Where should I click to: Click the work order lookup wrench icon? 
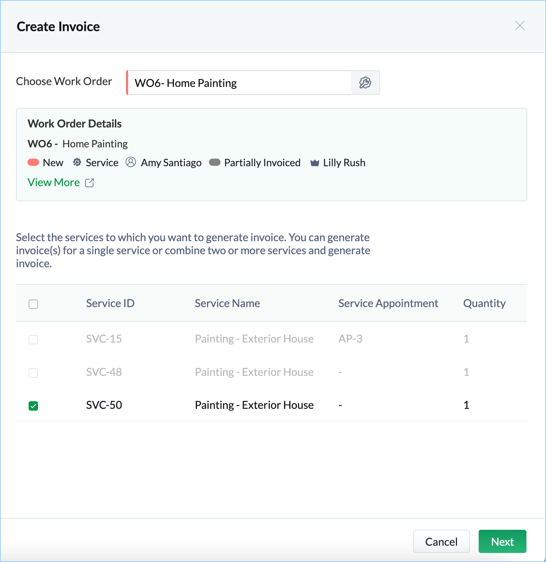(x=365, y=83)
